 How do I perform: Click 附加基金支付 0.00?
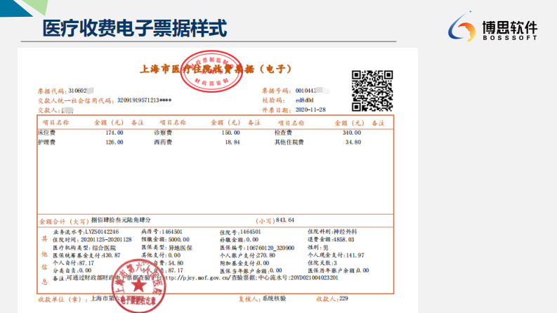pyautogui.click(x=244, y=263)
